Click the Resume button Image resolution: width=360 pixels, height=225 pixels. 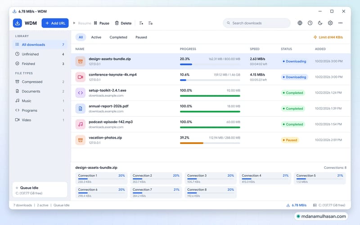[82, 23]
